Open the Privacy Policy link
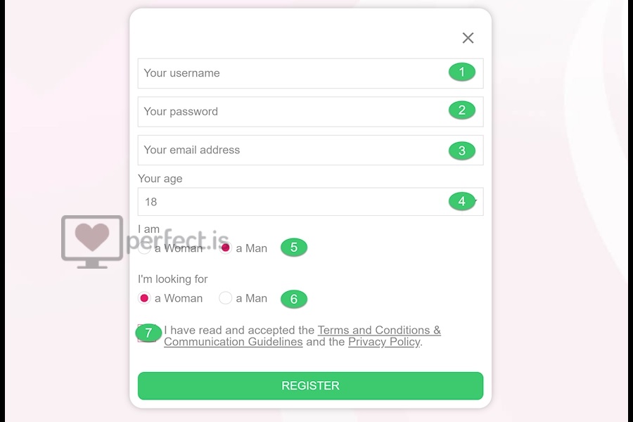This screenshot has width=633, height=422. 384,342
